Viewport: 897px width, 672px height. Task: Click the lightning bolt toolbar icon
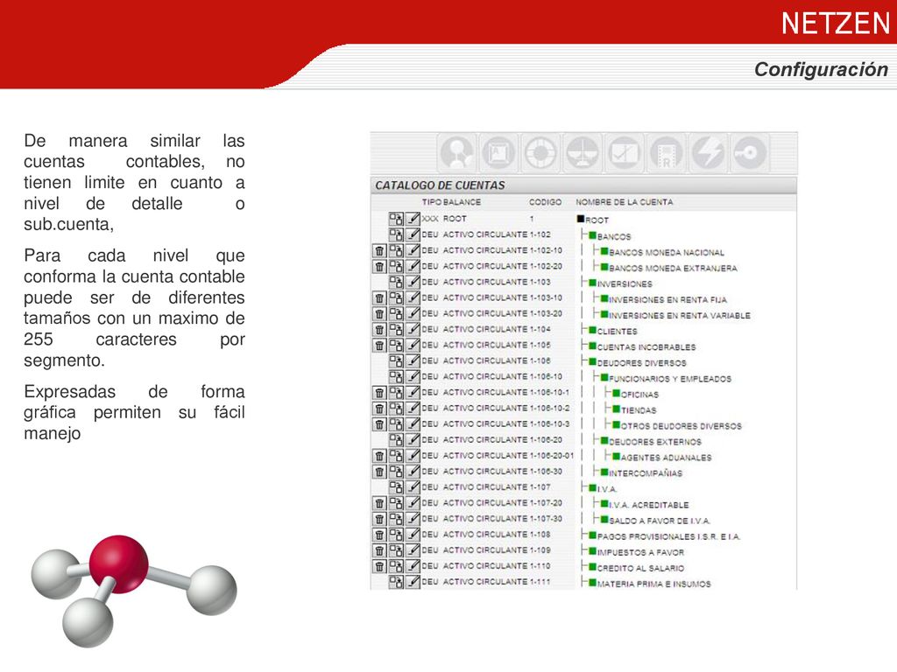708,152
